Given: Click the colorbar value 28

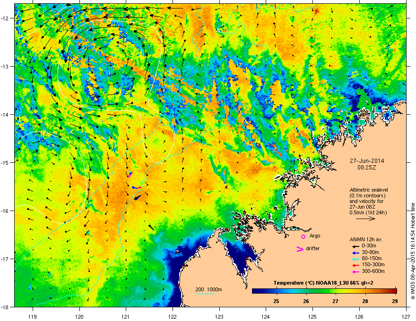Looking at the screenshot, I should [x=365, y=301].
